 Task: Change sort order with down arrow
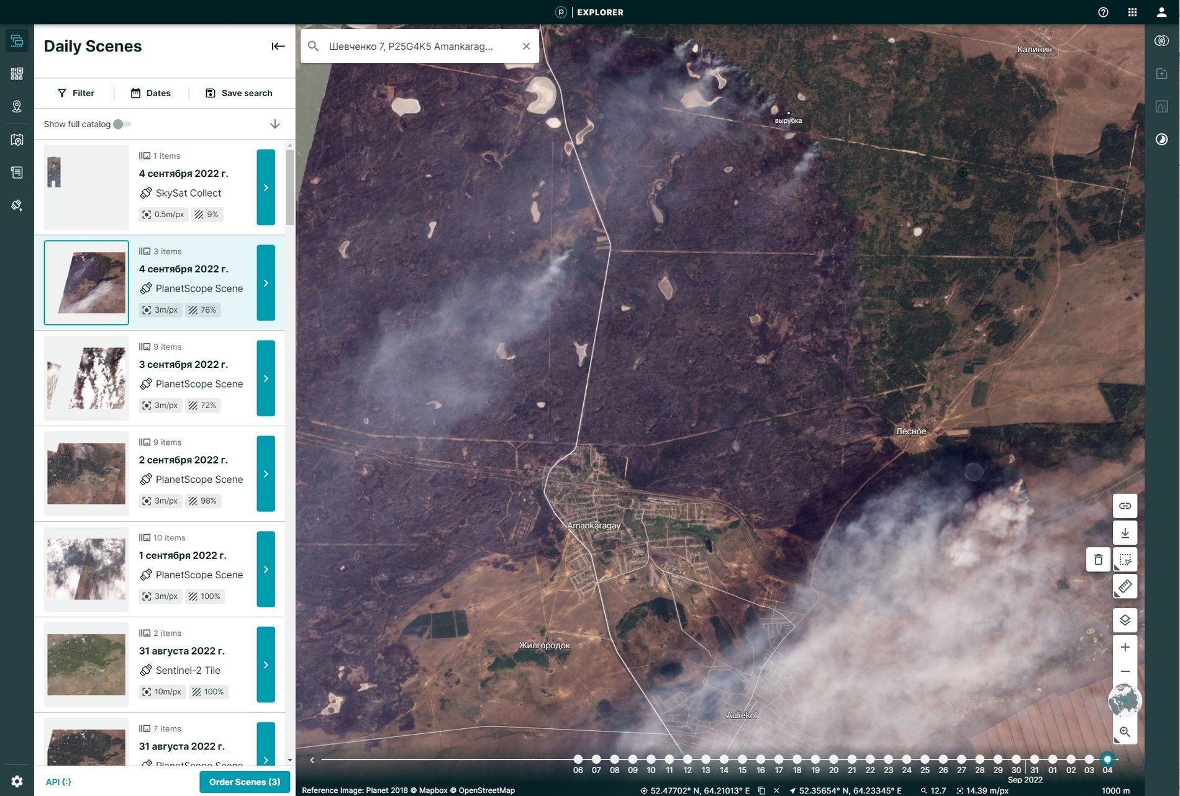click(x=275, y=124)
